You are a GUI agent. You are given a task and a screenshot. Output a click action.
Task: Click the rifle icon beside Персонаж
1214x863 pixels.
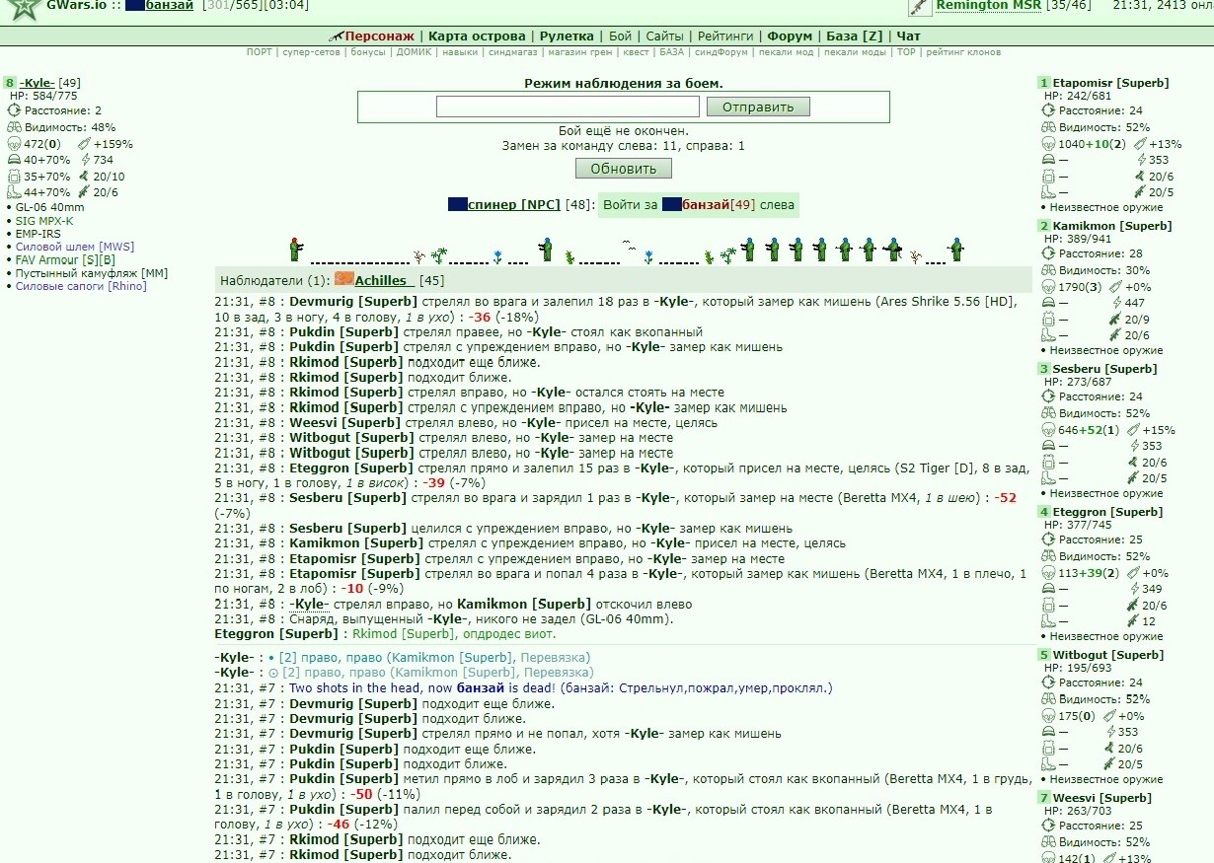point(337,36)
